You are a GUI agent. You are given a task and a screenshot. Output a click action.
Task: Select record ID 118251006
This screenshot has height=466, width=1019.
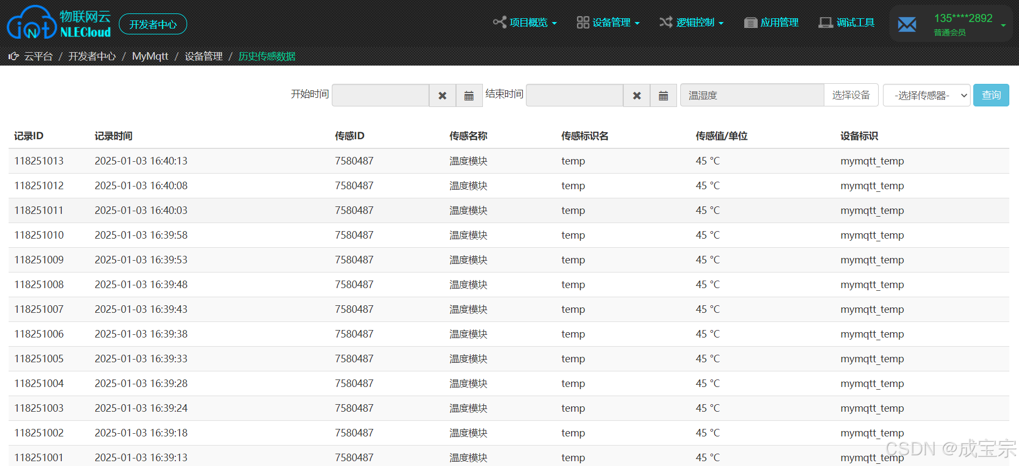coord(39,334)
